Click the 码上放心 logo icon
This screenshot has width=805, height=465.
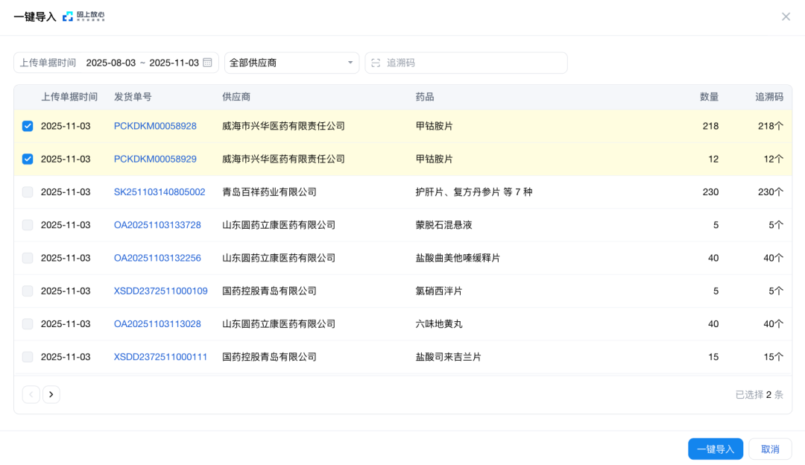pyautogui.click(x=66, y=16)
